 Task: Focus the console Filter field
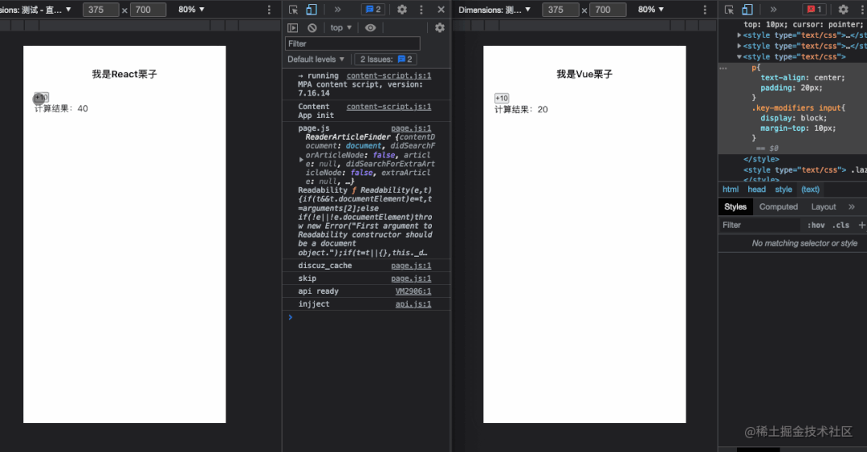(x=352, y=43)
